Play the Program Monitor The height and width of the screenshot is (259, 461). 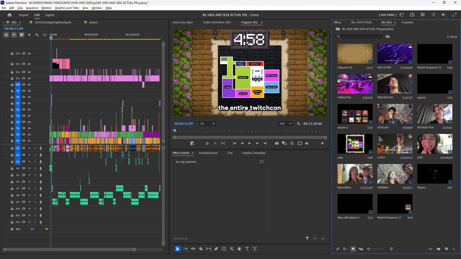250,143
